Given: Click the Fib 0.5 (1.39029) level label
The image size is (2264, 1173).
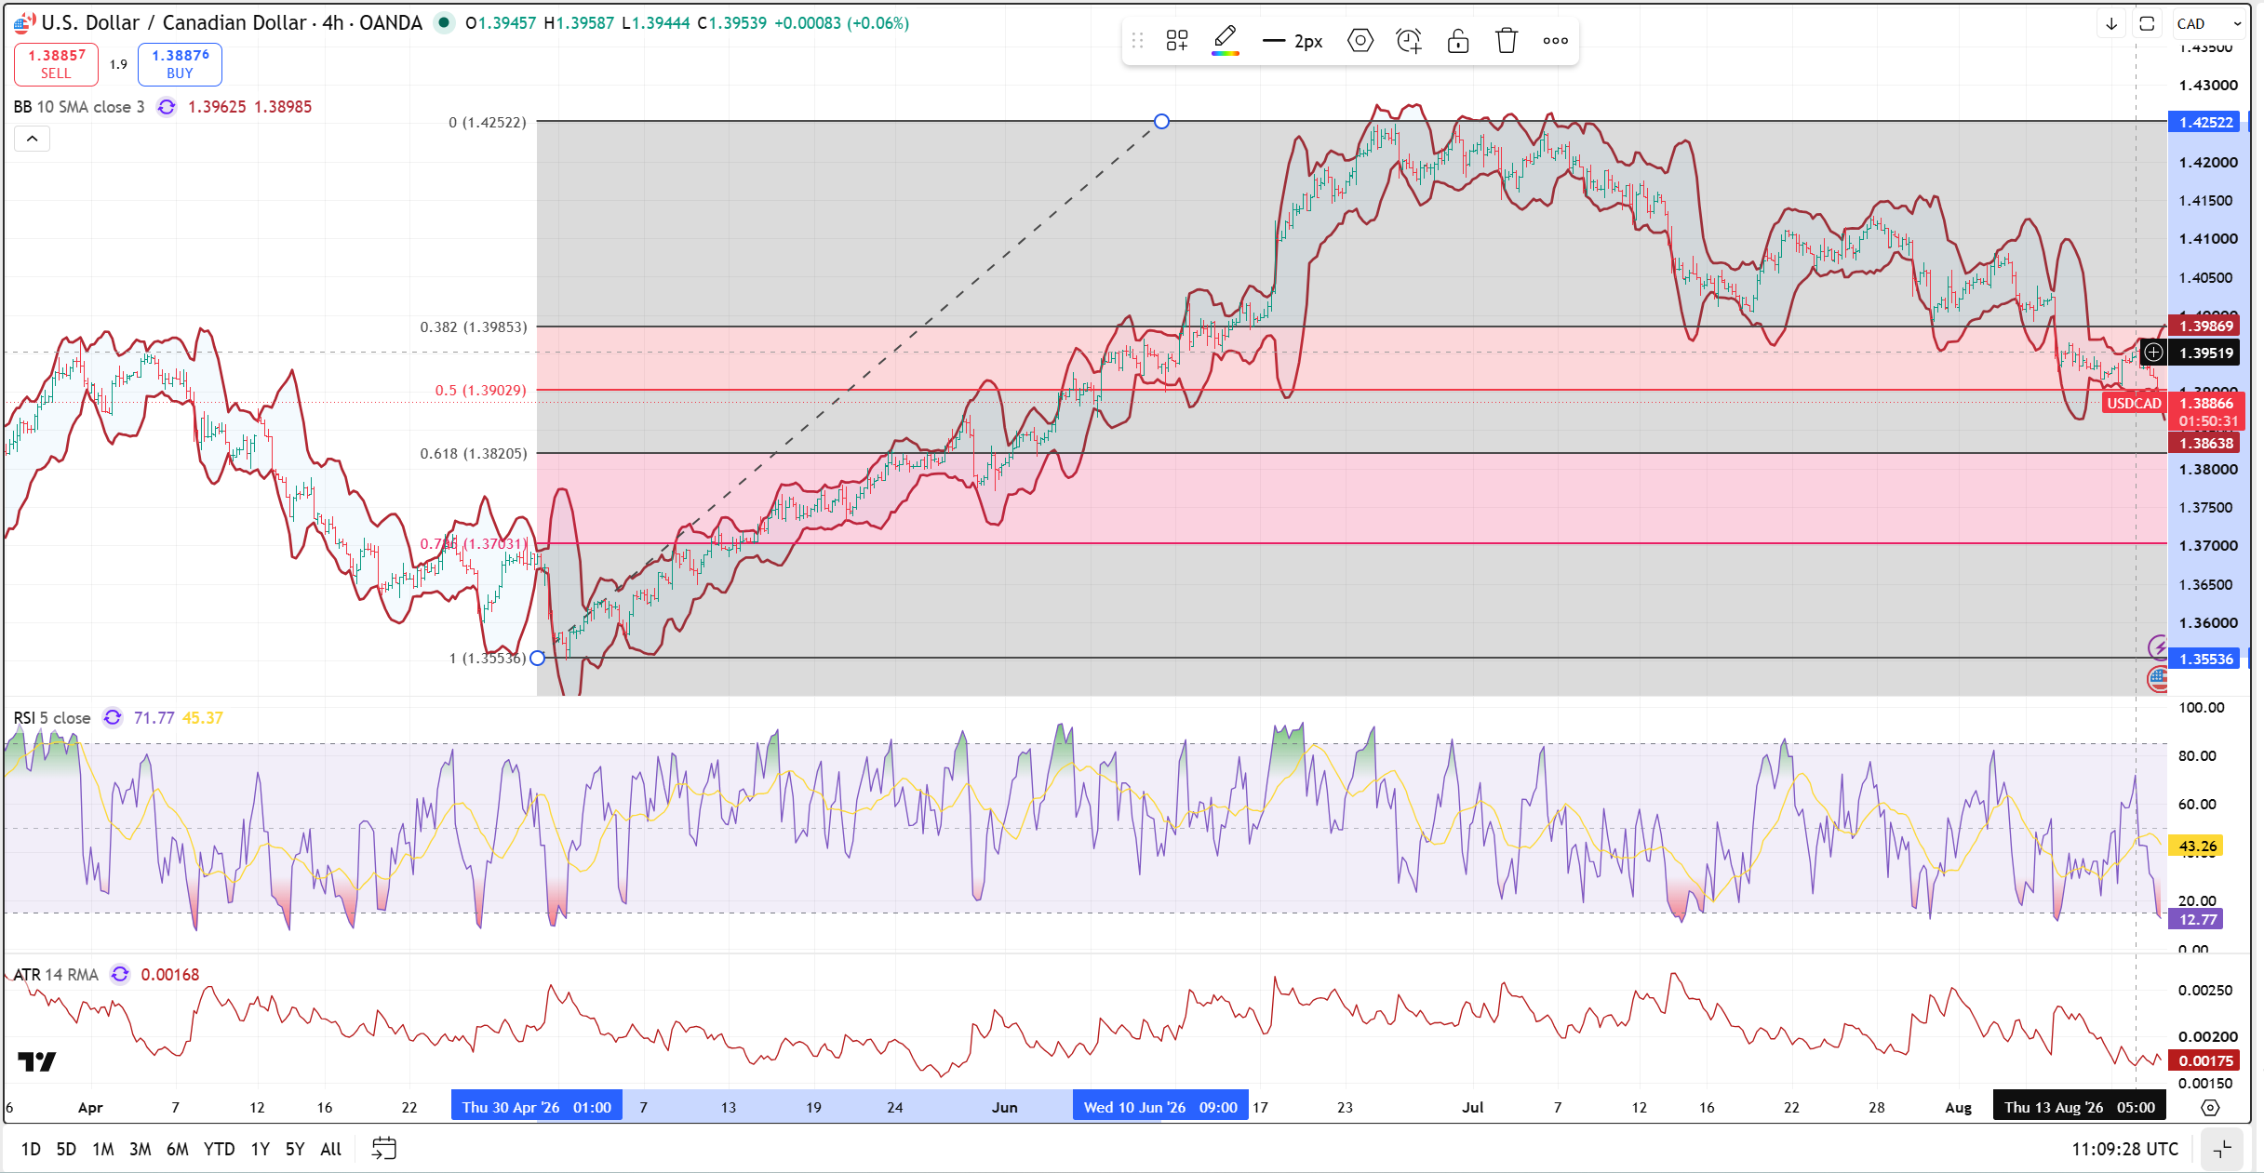Looking at the screenshot, I should coord(480,390).
